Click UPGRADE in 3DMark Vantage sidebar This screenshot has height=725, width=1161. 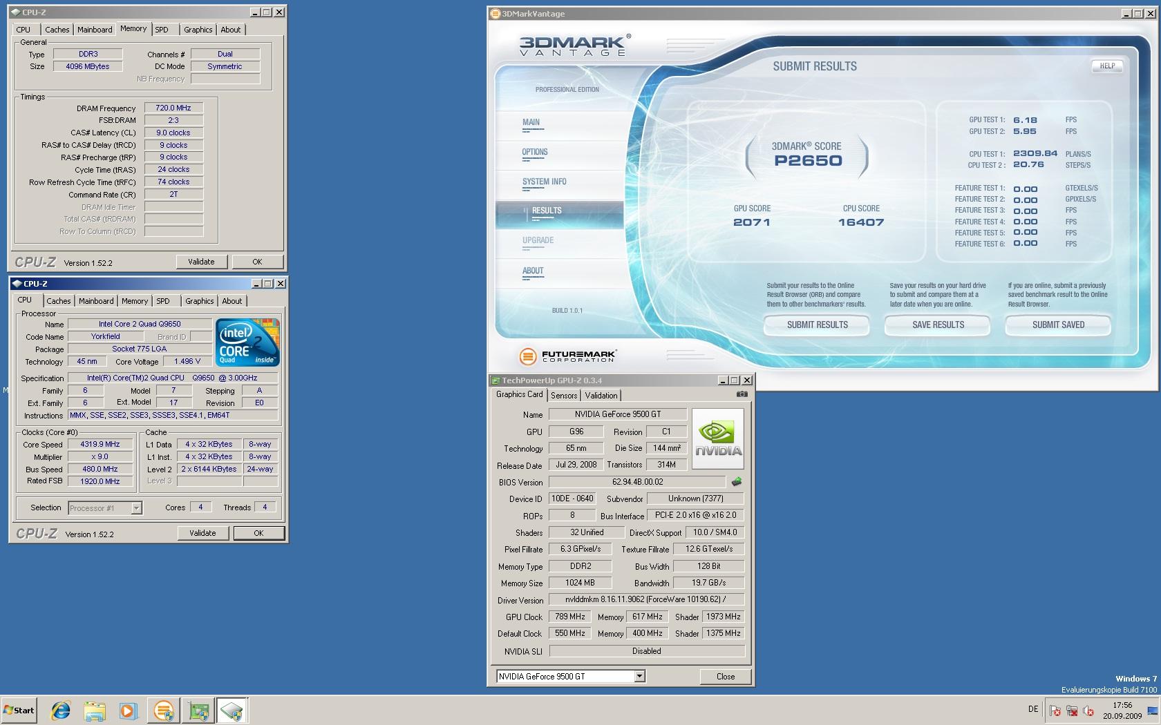click(538, 240)
